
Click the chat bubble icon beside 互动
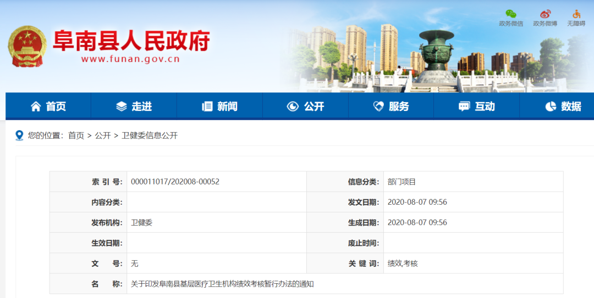(464, 106)
